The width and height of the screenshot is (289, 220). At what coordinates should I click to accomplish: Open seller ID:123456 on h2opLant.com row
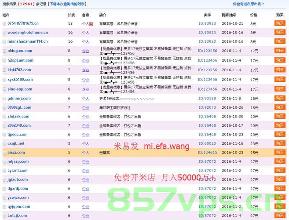point(207,60)
